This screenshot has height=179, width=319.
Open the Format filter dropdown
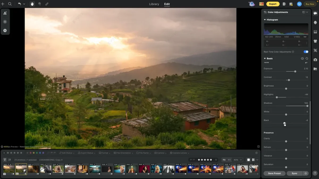point(104,153)
